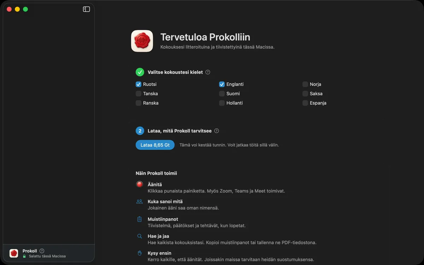
Task: Click the Kokouksesi litteroituina subtitle text
Action: (217, 47)
